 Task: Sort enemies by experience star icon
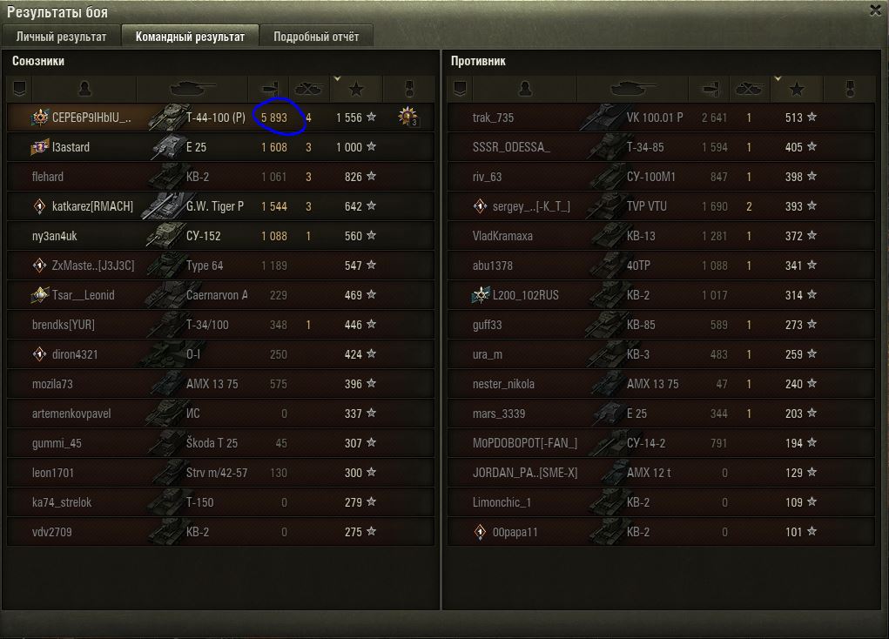point(797,89)
